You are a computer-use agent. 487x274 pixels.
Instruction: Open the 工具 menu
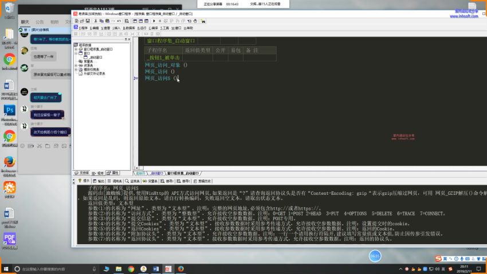click(x=164, y=28)
